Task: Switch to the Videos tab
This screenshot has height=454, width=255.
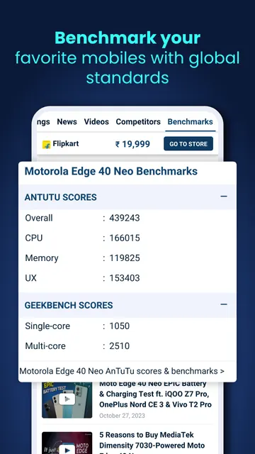Action: click(96, 121)
